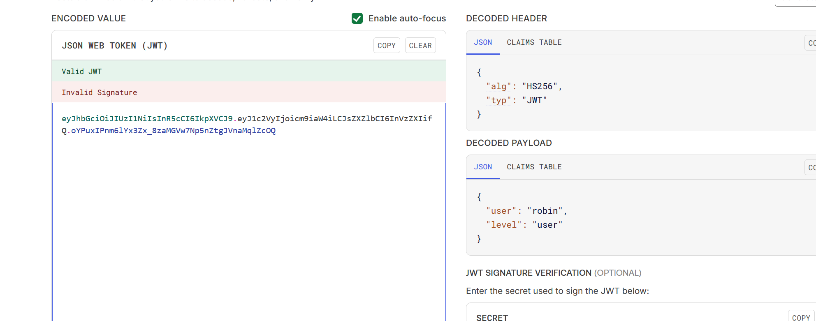Open Claims Table tab in Decoded Header
This screenshot has width=816, height=321.
tap(534, 42)
